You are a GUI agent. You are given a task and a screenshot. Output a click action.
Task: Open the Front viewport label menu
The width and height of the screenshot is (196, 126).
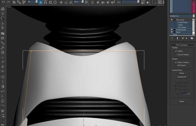click(x=9, y=7)
